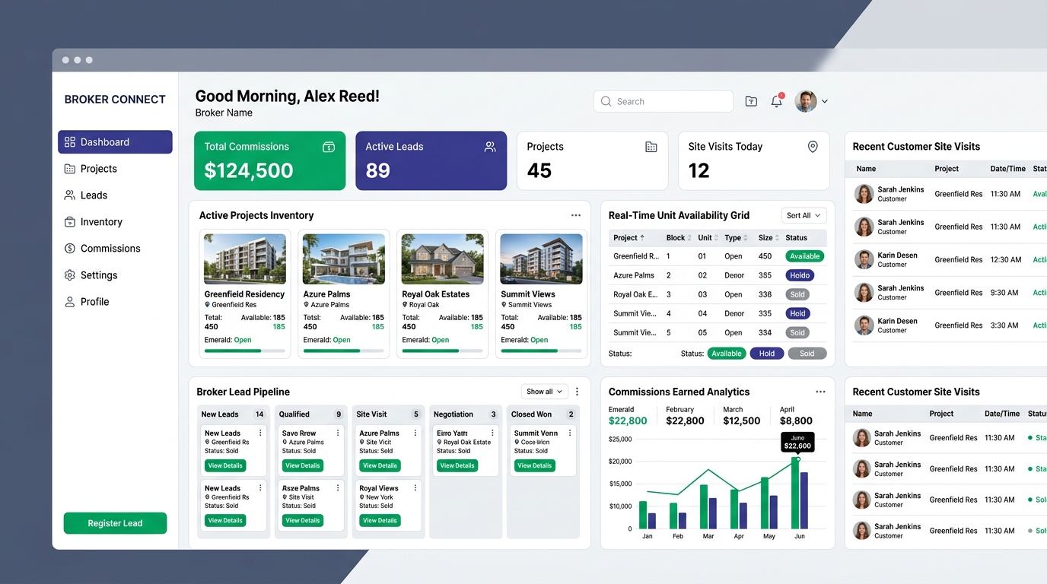
Task: Open Active Projects Inventory more options
Action: tap(576, 215)
